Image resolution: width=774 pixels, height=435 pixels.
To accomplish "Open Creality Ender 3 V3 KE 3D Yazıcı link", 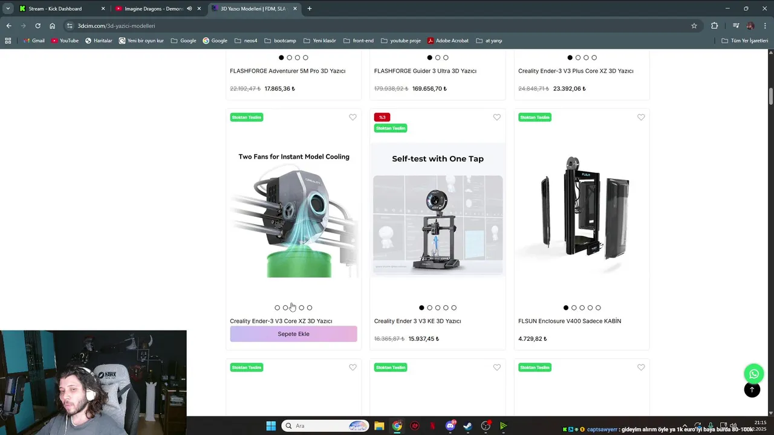I will 418,321.
